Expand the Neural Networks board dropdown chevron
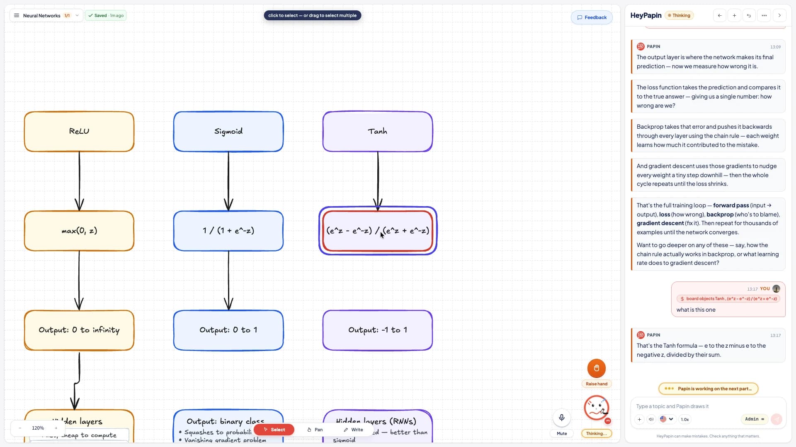 [77, 15]
